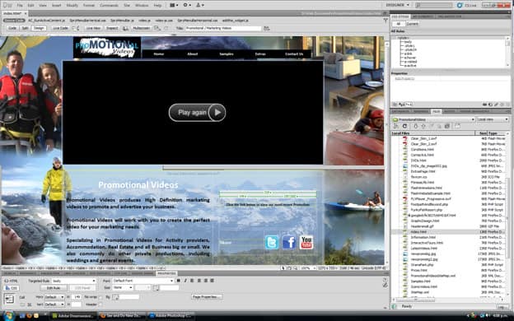Click the Bg color swatch
The image size is (514, 321).
pos(115,297)
